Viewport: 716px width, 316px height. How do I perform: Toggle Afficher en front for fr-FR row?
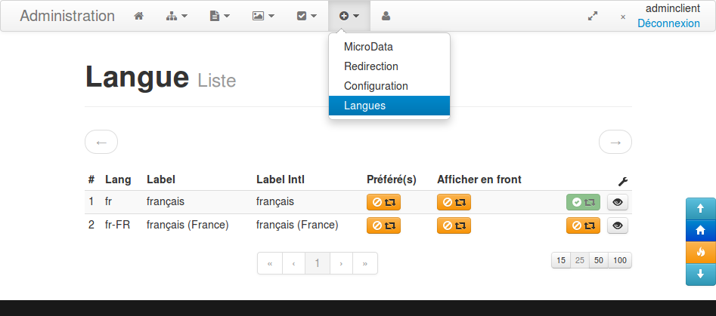pyautogui.click(x=454, y=225)
